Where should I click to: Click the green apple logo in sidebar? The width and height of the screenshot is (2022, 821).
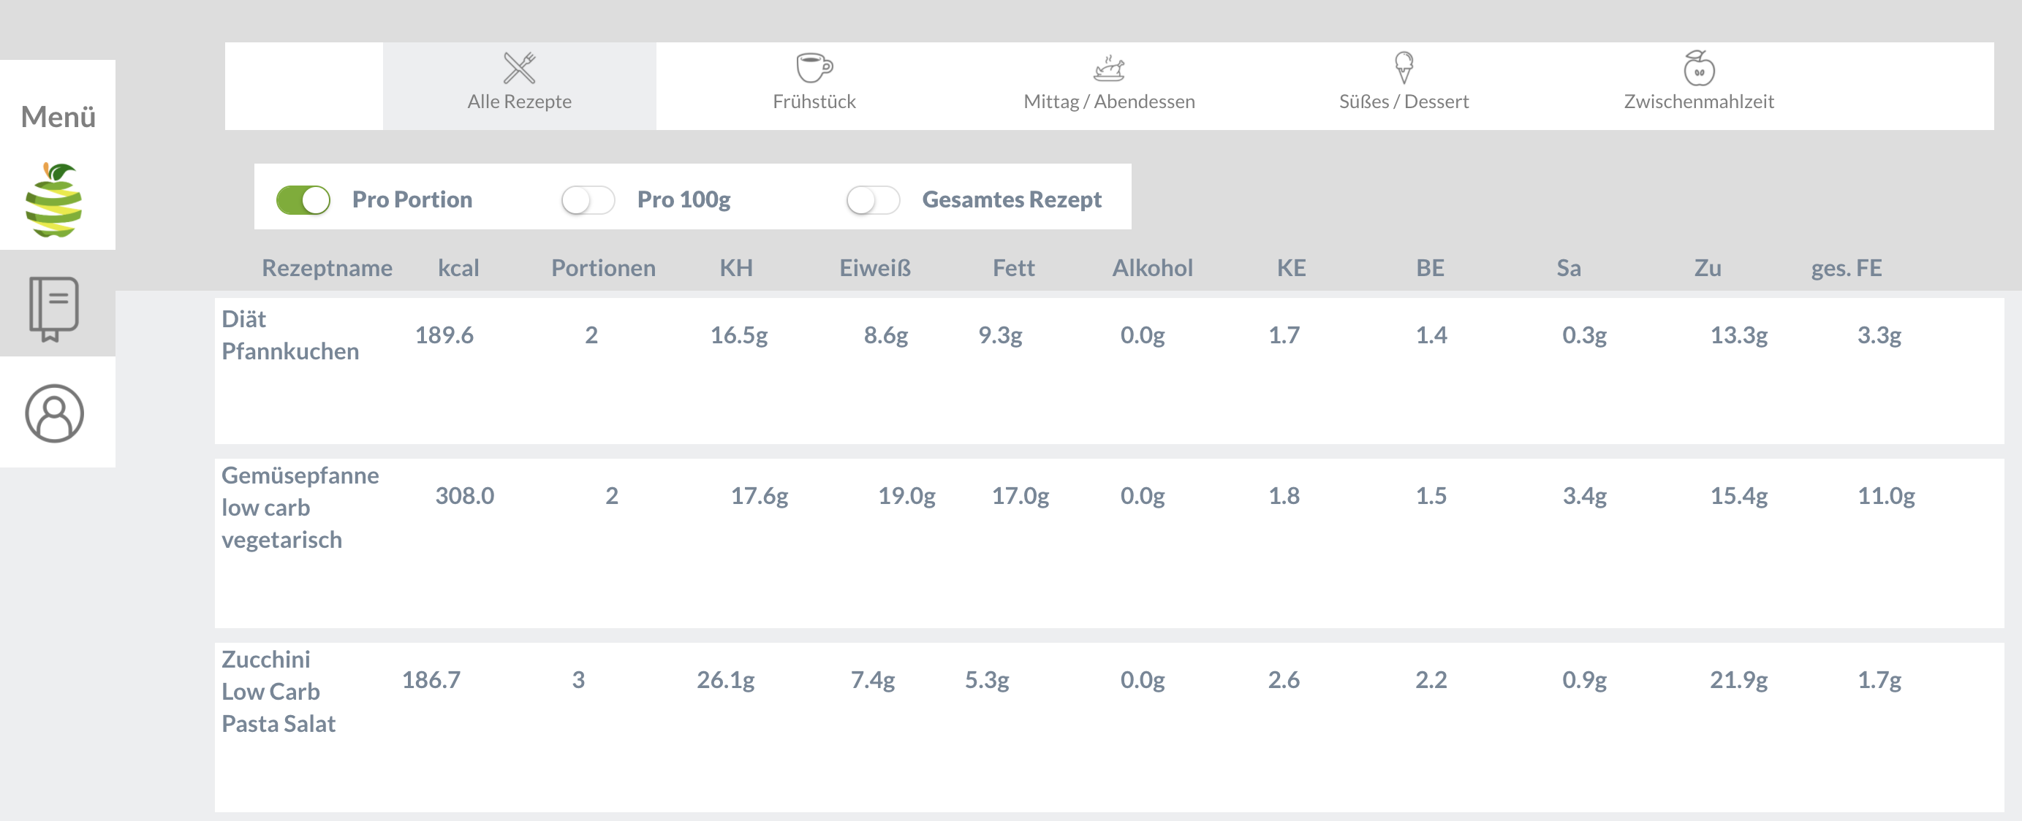pyautogui.click(x=54, y=201)
